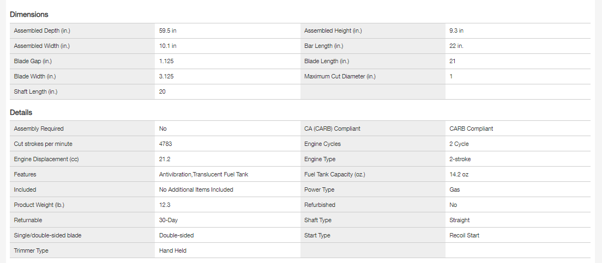Select the Blade Gap (in.) label
Screen dimensions: 602x263
(x=33, y=61)
